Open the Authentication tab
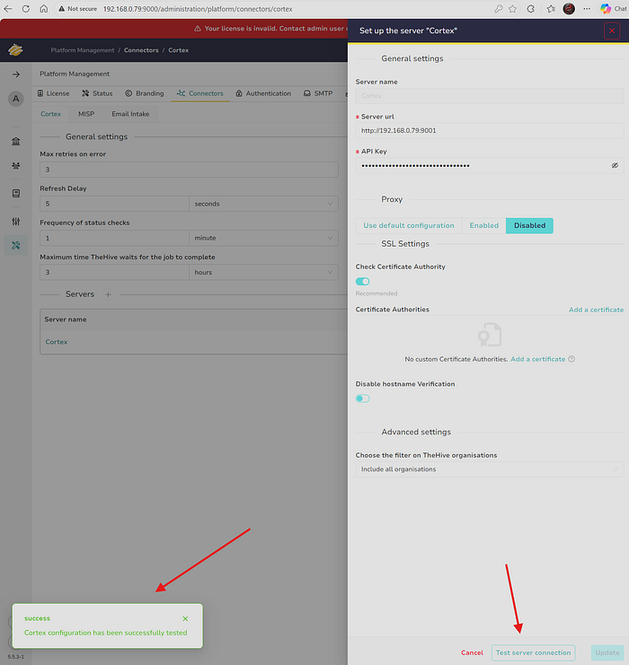 [x=263, y=93]
